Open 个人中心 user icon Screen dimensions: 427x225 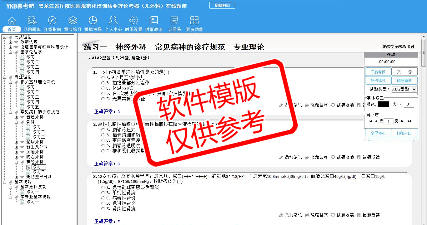click(113, 21)
